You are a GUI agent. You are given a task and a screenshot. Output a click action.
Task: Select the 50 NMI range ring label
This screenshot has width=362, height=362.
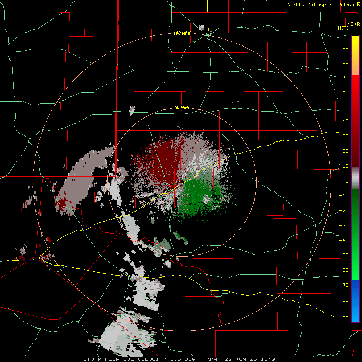click(x=182, y=107)
